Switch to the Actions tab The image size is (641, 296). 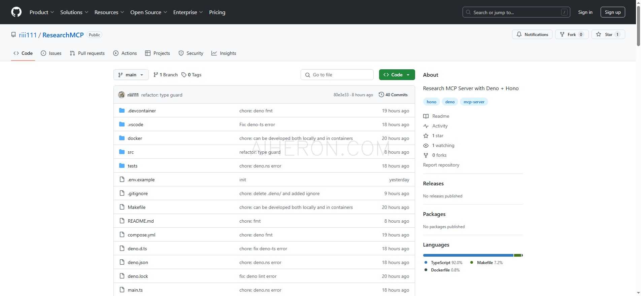click(x=125, y=53)
